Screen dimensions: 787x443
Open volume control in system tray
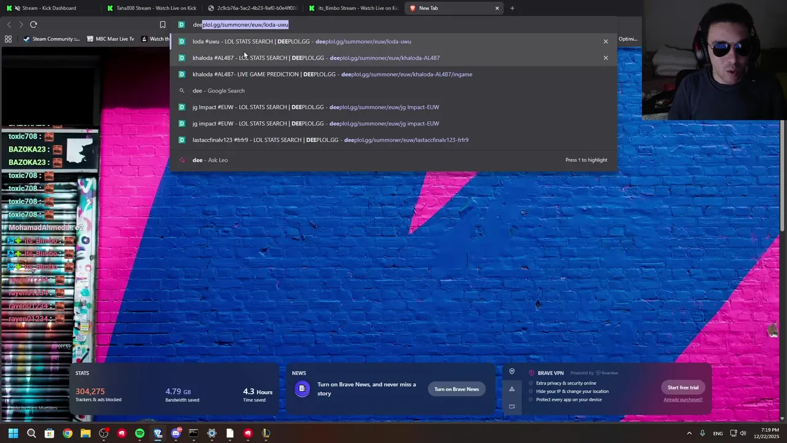[x=743, y=433]
